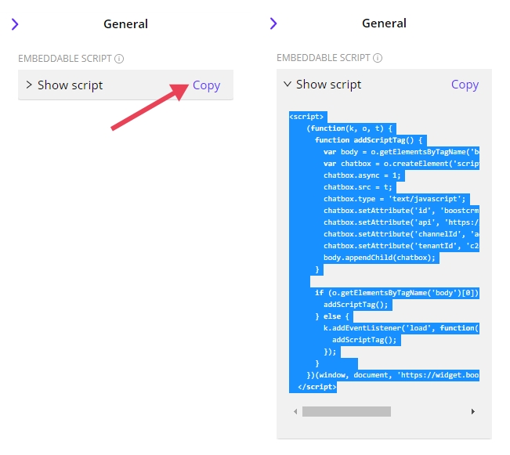510x455 pixels.
Task: Click line 'var body = o.getElementsByTagName'
Action: 401,152
